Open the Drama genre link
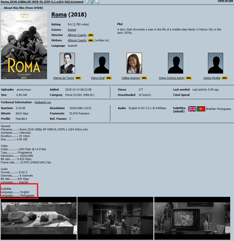This screenshot has width=234, height=241. pyautogui.click(x=72, y=30)
